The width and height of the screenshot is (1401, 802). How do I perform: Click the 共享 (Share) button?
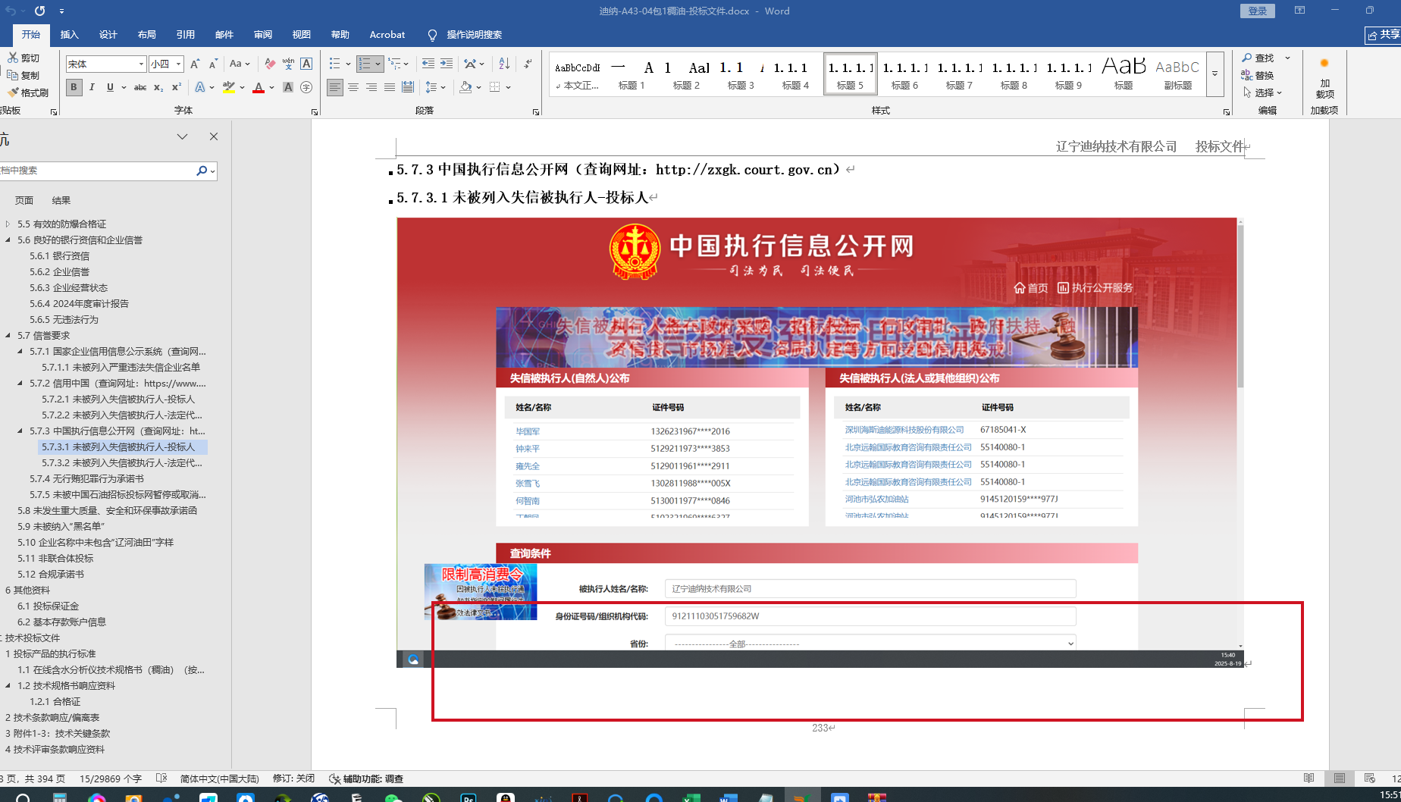(x=1383, y=35)
